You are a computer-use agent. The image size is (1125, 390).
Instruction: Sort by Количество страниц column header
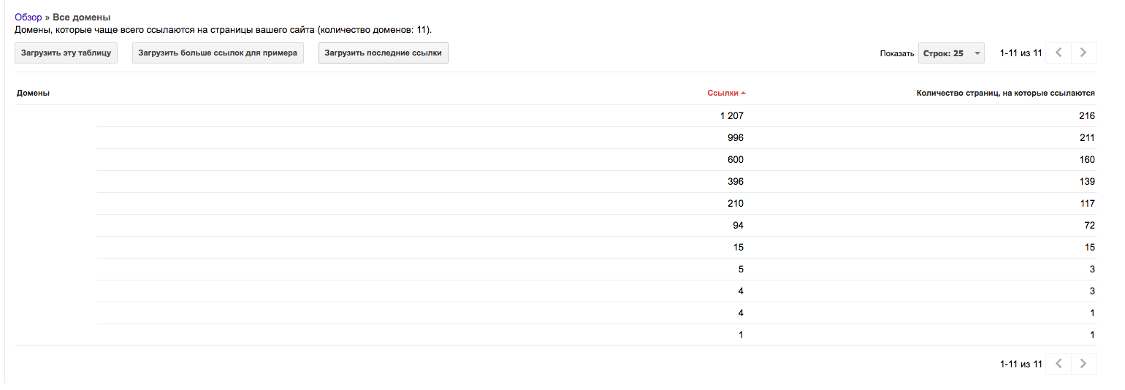pyautogui.click(x=1005, y=93)
